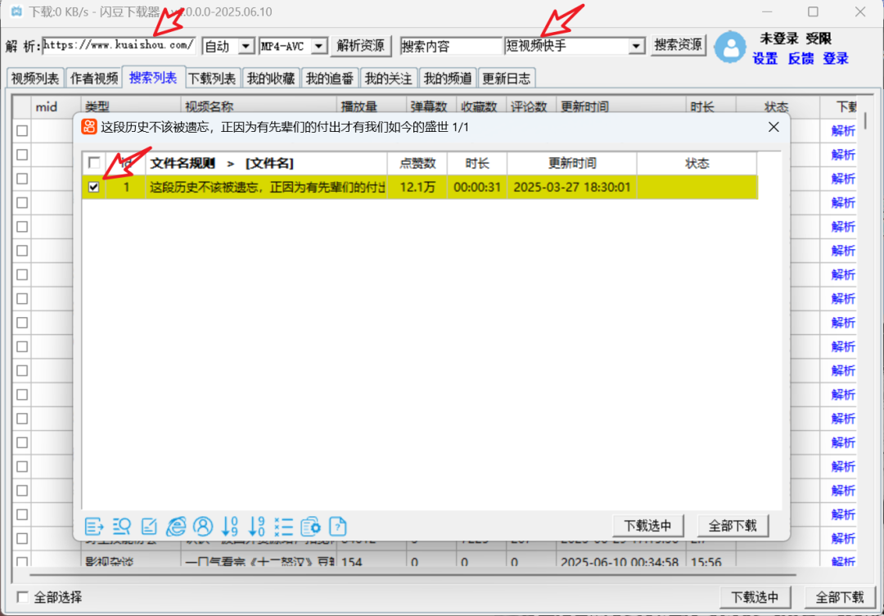Image resolution: width=884 pixels, height=616 pixels.
Task: Click the 解析资源 button
Action: tap(361, 46)
